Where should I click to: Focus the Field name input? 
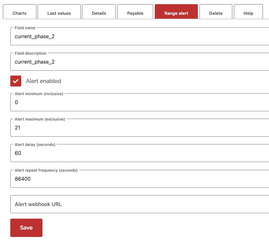coord(129,36)
